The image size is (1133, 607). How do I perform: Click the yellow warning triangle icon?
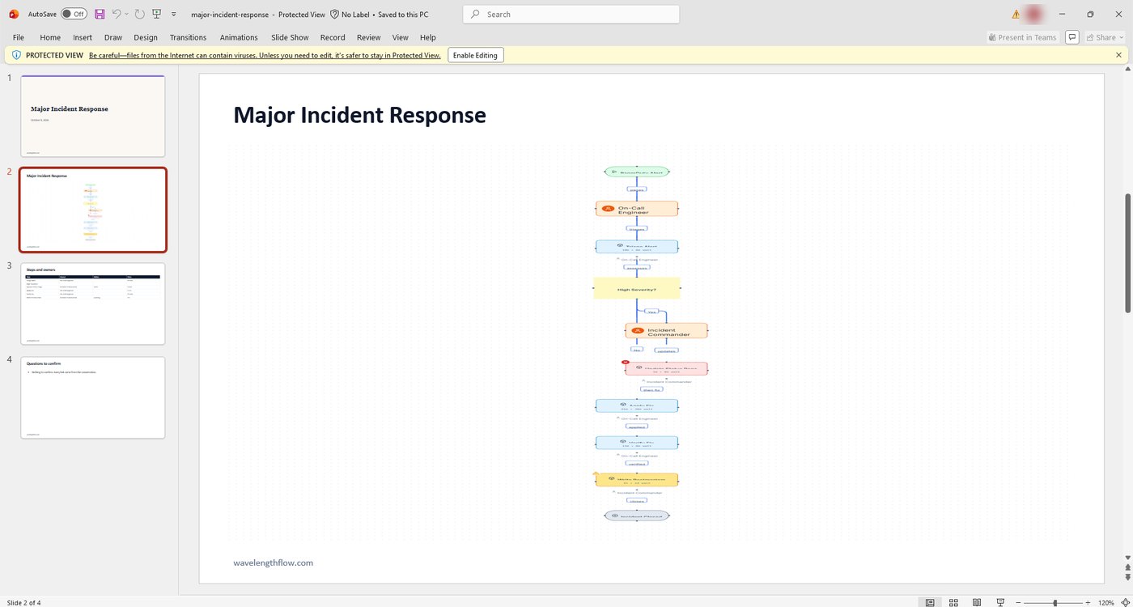click(1016, 14)
